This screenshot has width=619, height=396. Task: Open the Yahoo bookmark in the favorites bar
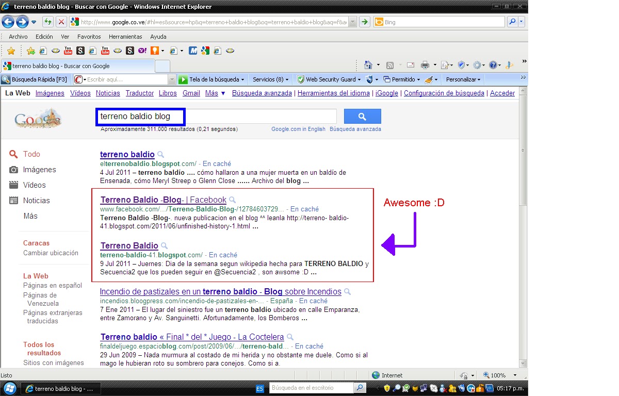142,51
